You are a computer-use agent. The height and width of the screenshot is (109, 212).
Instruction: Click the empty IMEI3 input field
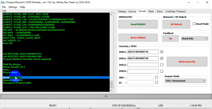tap(143, 65)
